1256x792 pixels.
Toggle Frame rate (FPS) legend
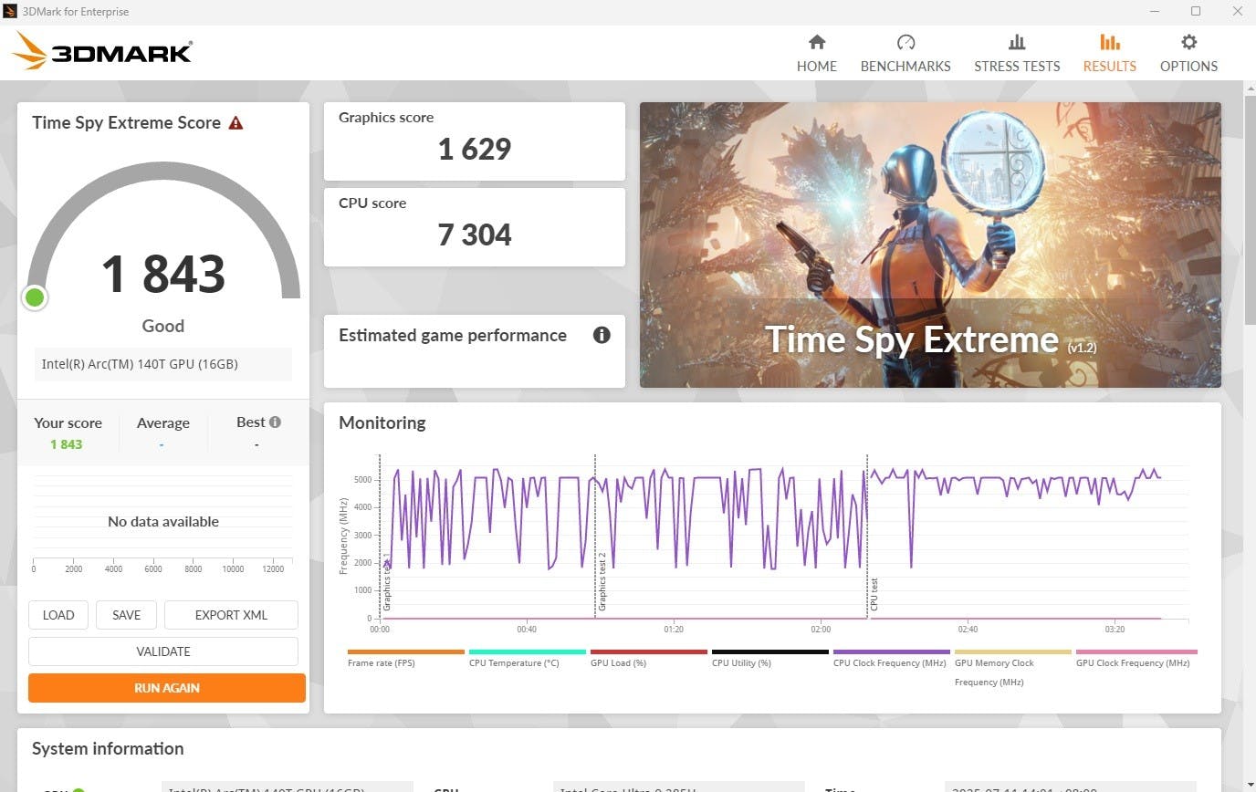(405, 659)
